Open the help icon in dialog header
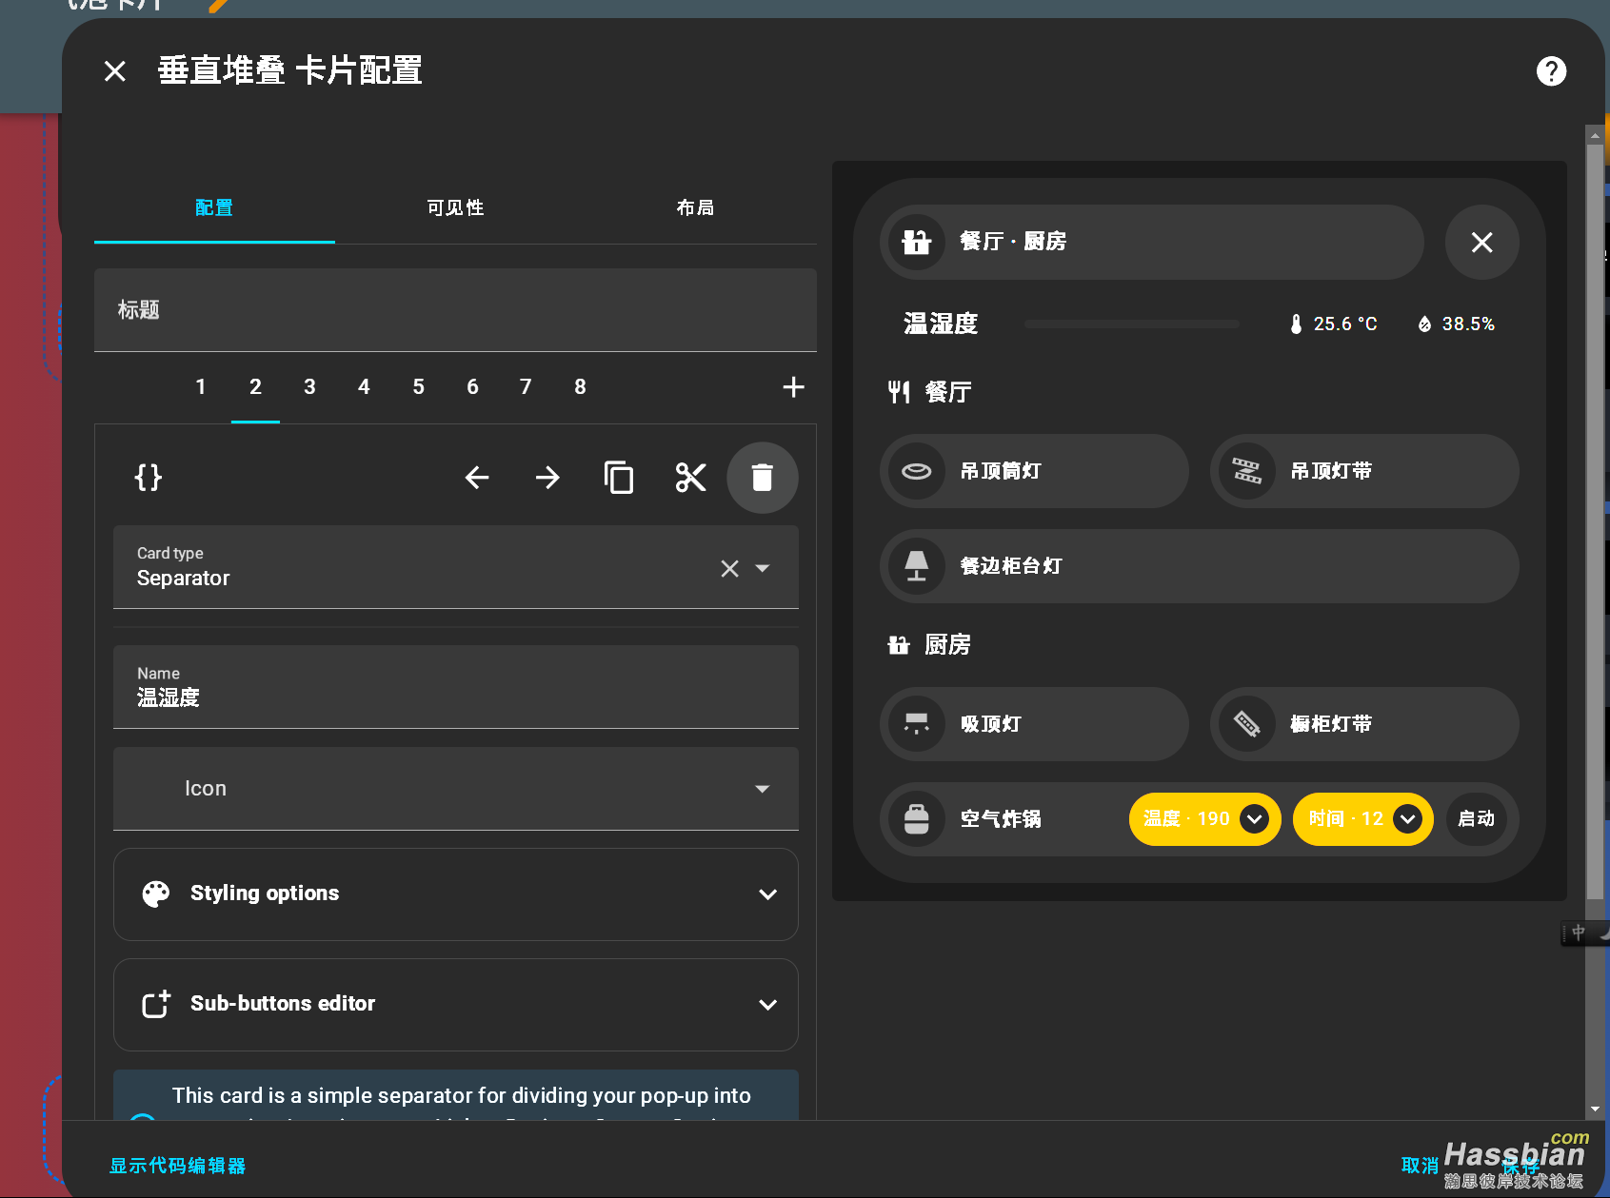This screenshot has height=1198, width=1610. click(x=1551, y=71)
